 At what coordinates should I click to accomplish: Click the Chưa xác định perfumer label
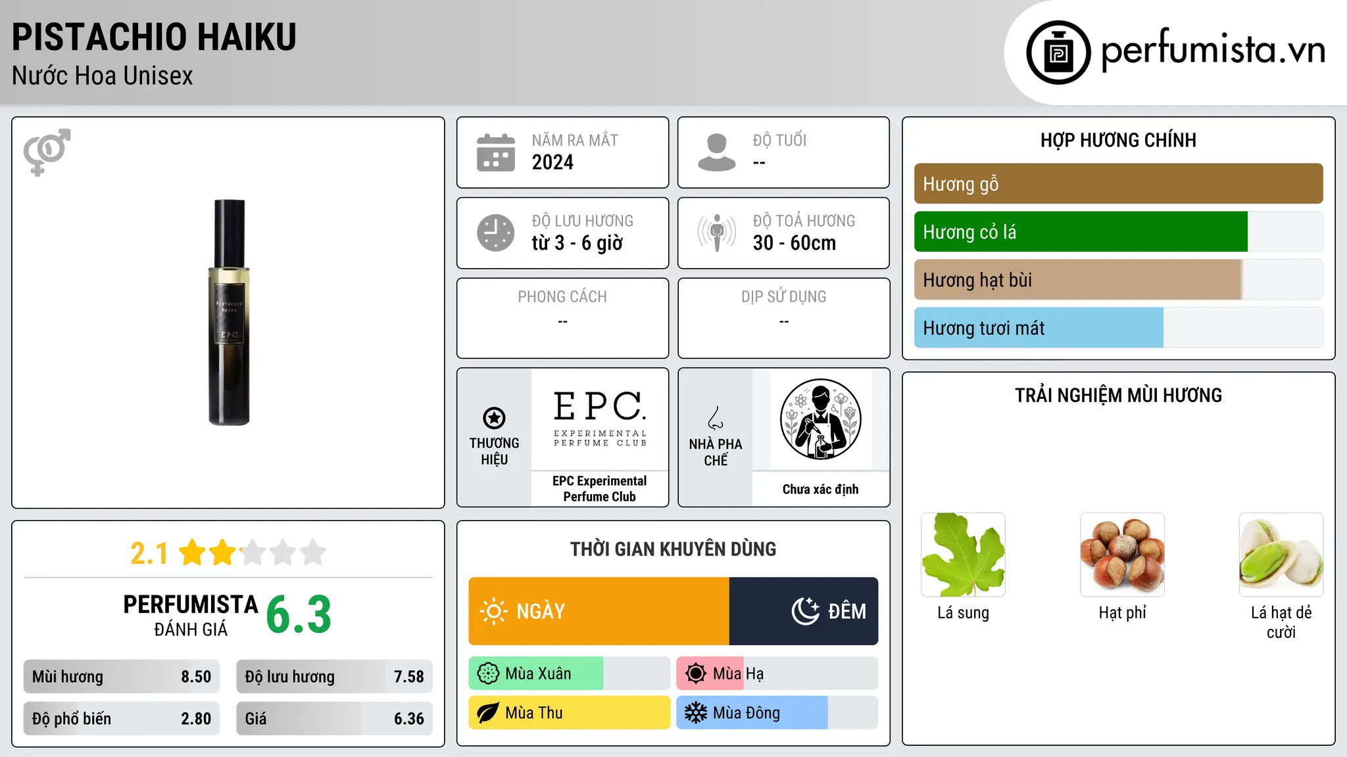[820, 490]
